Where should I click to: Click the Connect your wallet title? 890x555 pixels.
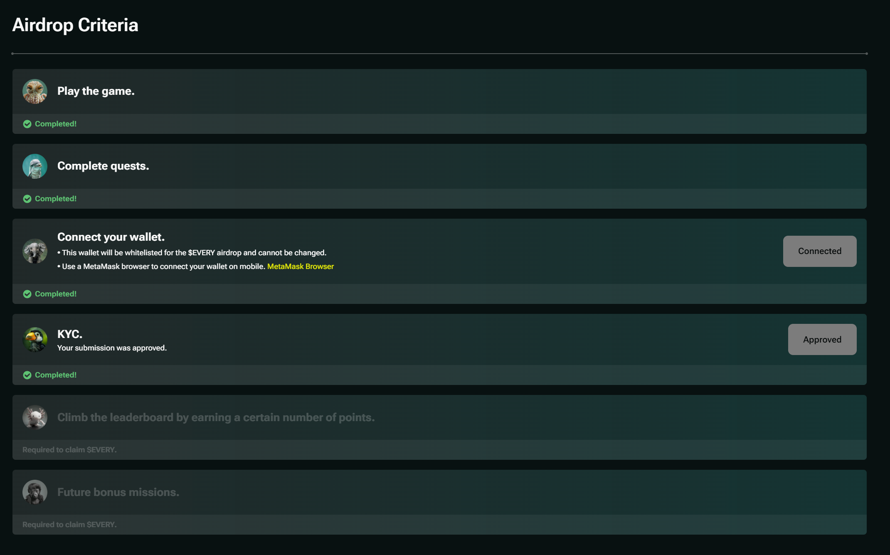point(111,237)
